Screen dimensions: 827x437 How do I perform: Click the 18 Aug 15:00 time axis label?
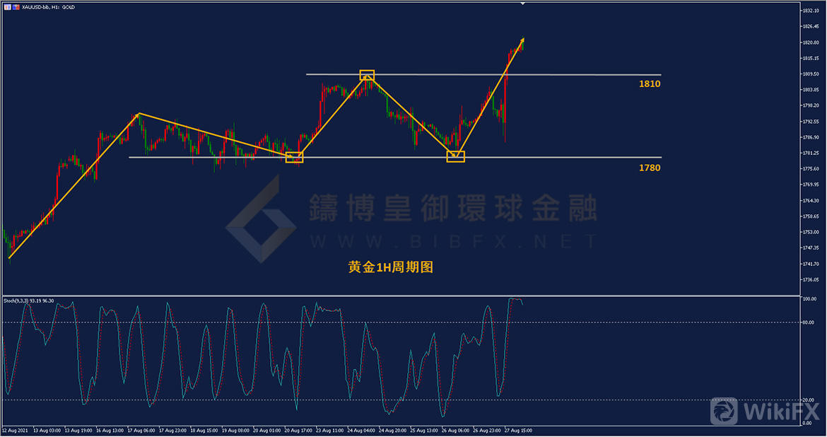[x=204, y=431]
